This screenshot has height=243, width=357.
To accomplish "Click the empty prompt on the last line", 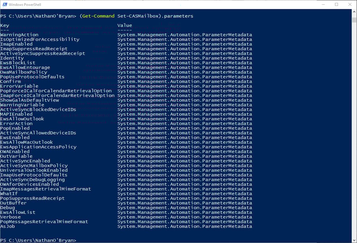I will [x=78, y=240].
